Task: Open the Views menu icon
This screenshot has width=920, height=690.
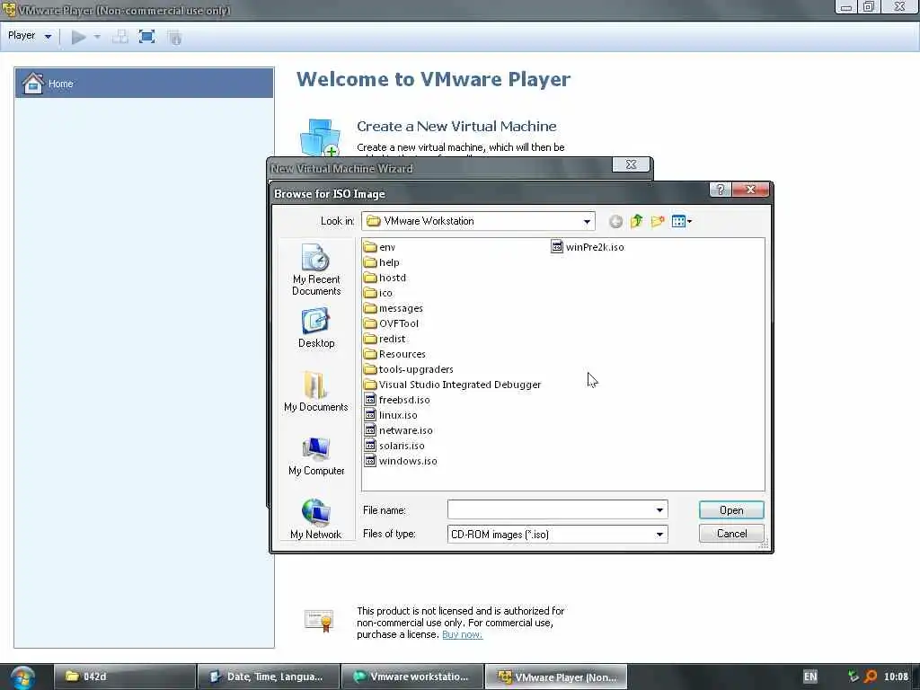Action: (x=682, y=221)
